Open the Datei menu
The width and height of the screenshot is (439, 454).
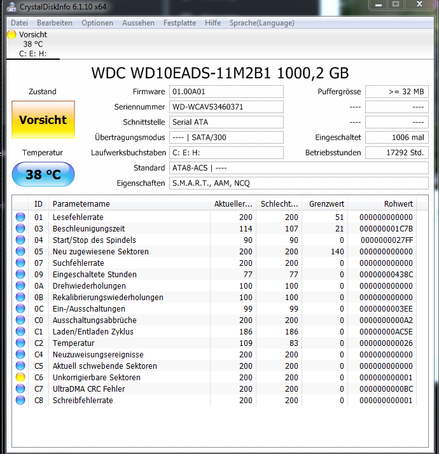click(x=20, y=23)
